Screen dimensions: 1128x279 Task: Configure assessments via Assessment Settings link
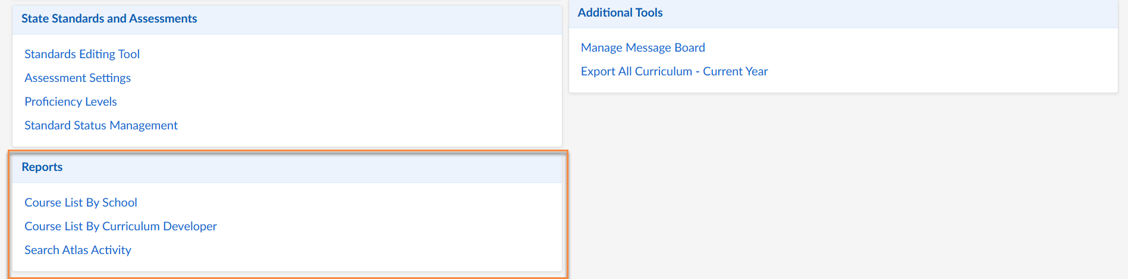(77, 78)
